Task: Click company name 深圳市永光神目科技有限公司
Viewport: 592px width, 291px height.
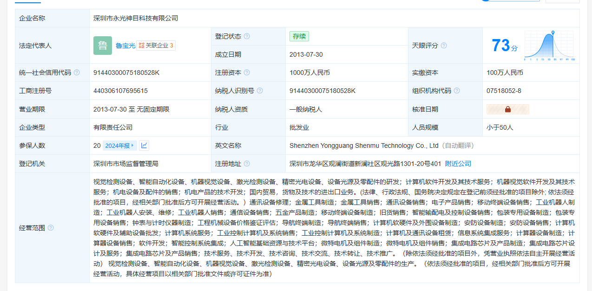Action: tap(136, 18)
